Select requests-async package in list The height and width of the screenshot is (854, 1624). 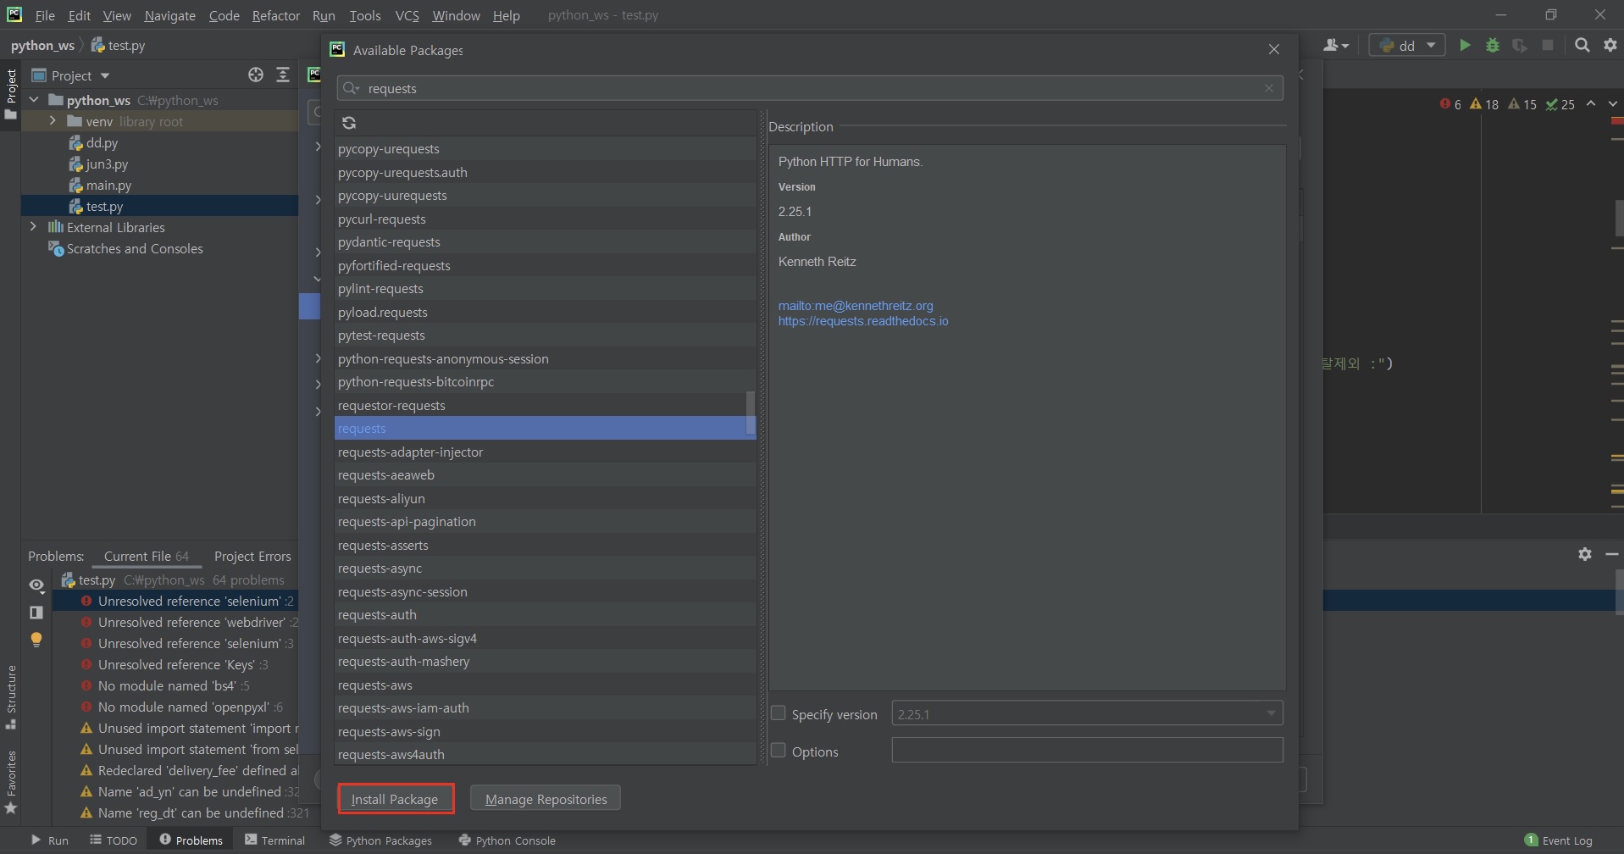click(x=545, y=568)
